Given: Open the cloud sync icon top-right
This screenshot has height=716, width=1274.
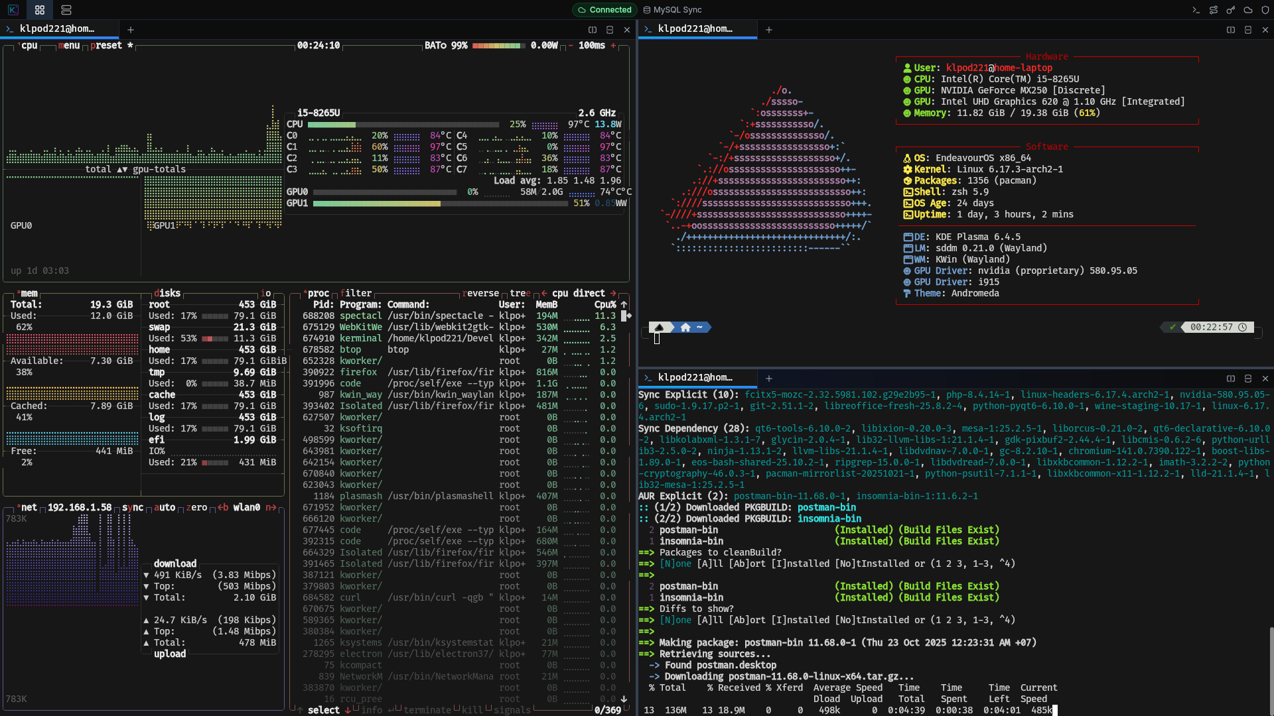Looking at the screenshot, I should click(x=1248, y=10).
